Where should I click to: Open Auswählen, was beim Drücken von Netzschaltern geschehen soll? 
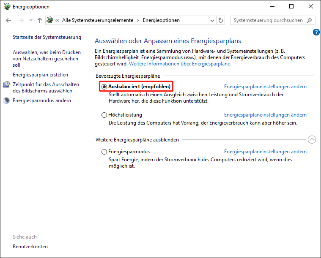point(47,59)
